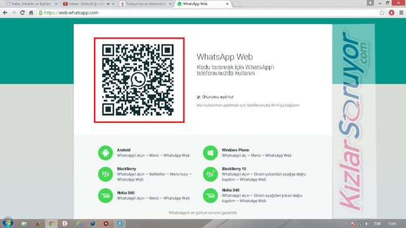Click the WhatsApp QR code image
The width and height of the screenshot is (406, 228).
(138, 80)
